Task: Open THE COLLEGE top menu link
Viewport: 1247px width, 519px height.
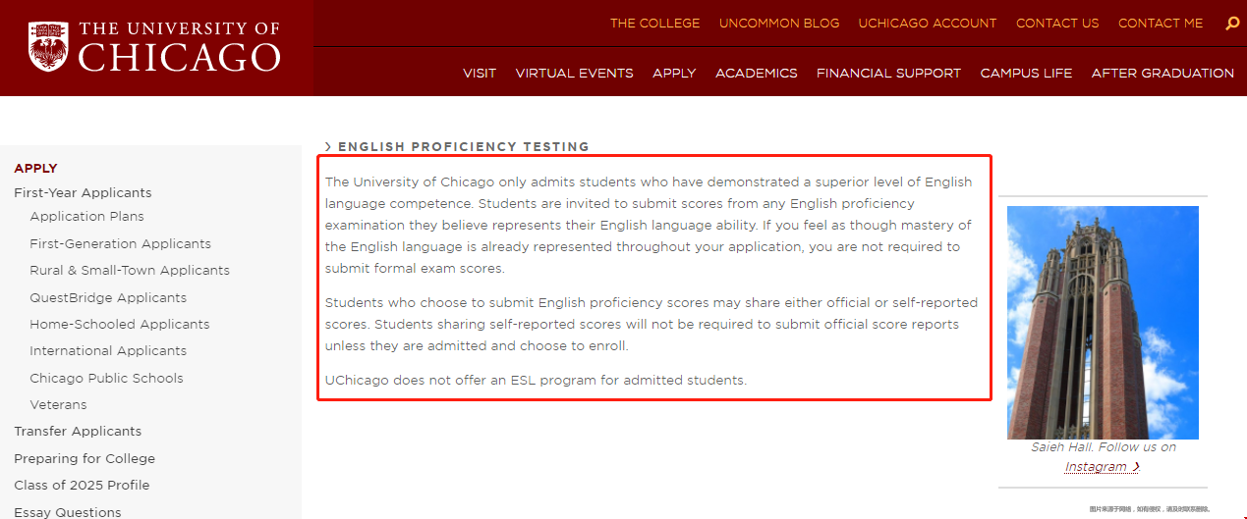Action: pos(655,24)
